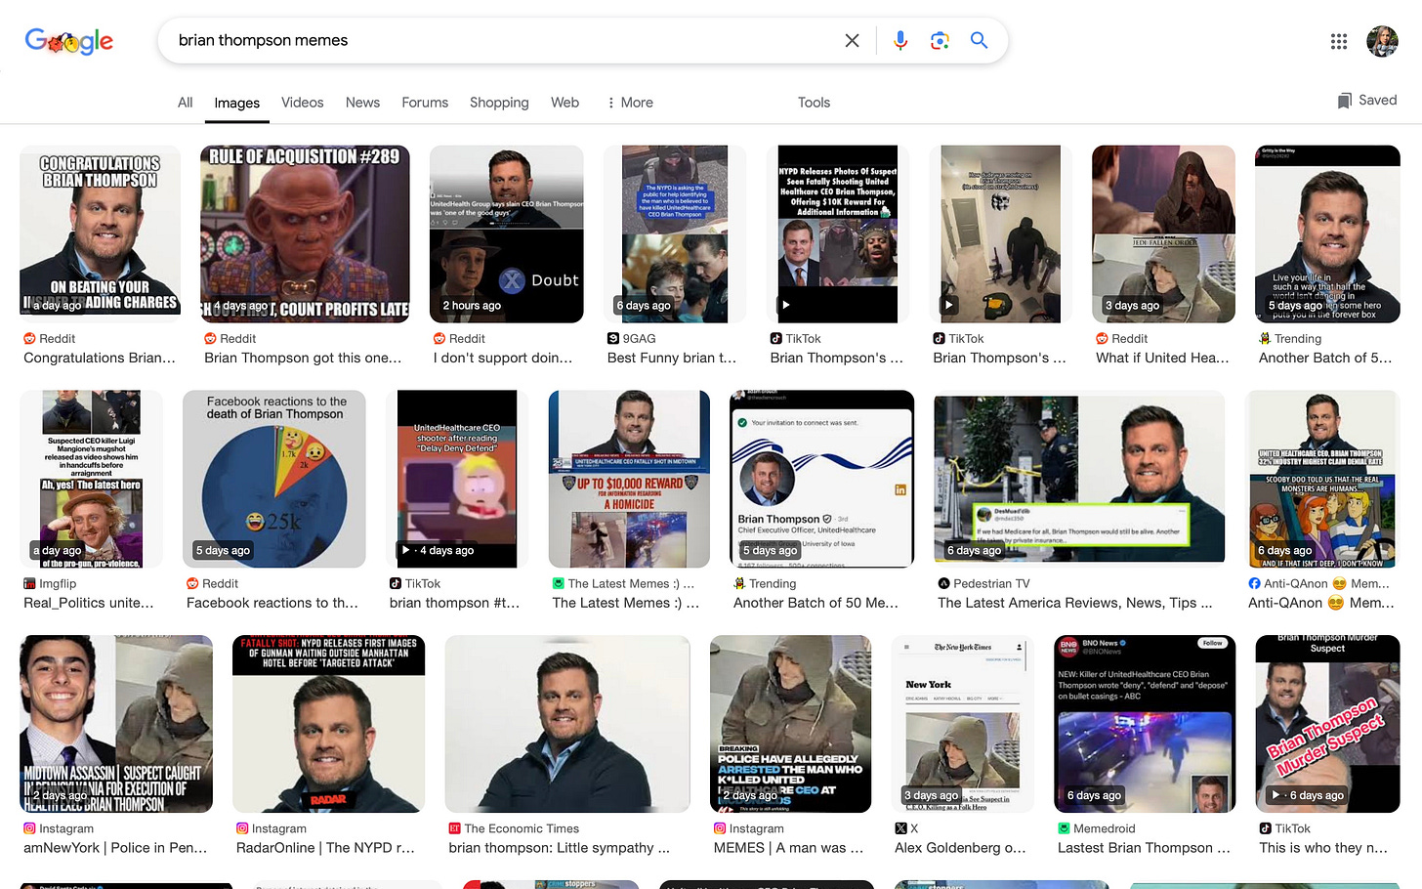Open 'Up to $10,000 Reward' thumbnail
The width and height of the screenshot is (1422, 889).
tap(629, 479)
